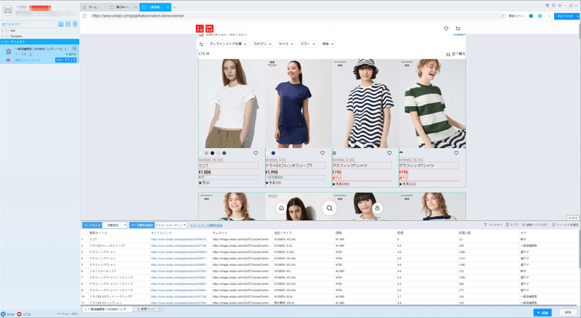The height and width of the screenshot is (318, 581).
Task: Click the floating home icon overlay
Action: (281, 208)
